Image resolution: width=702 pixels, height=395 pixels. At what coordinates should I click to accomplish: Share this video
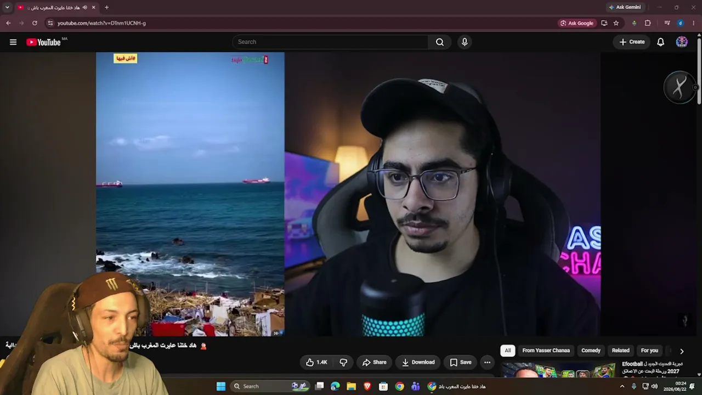[x=375, y=362]
